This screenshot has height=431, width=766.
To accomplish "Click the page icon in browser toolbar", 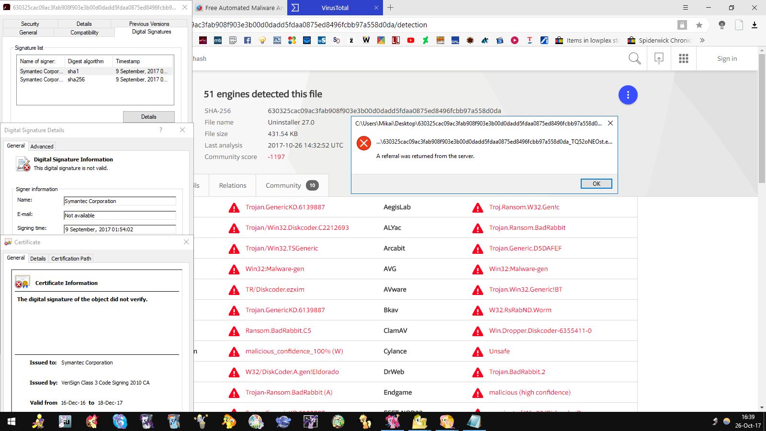I will pos(739,25).
